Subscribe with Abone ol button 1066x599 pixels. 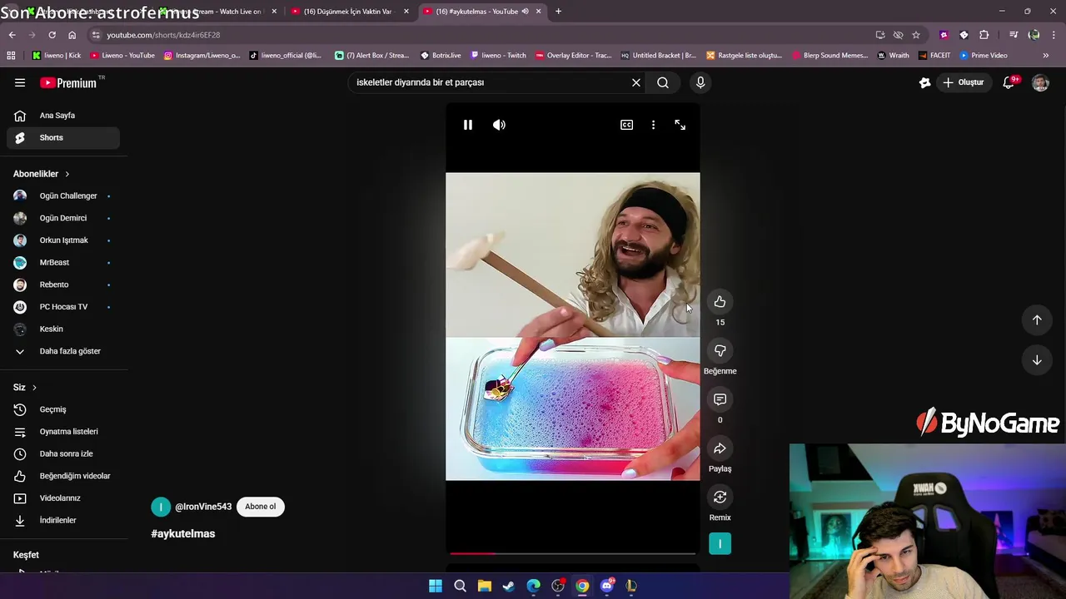click(x=261, y=507)
